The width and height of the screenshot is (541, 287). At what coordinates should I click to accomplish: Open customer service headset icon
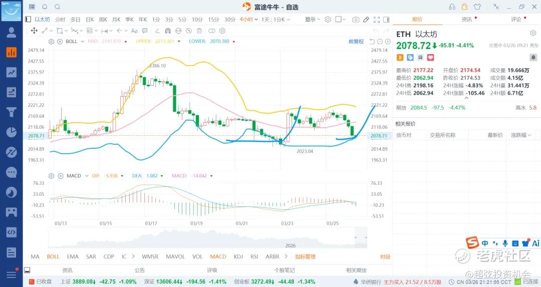(452, 7)
